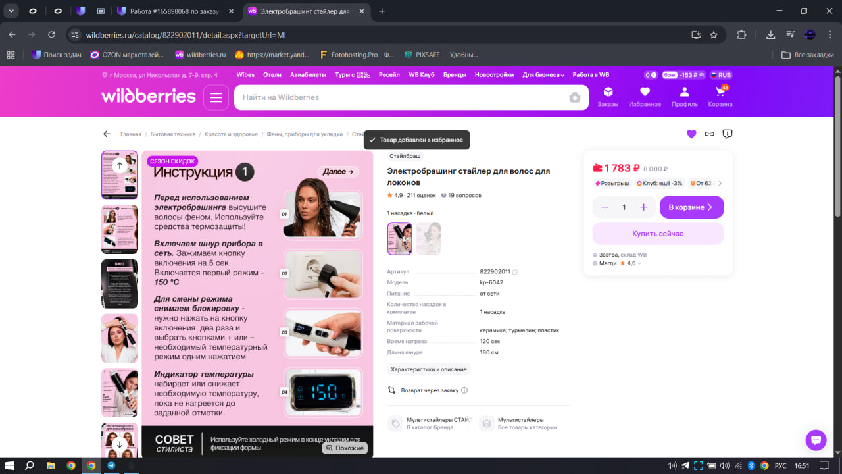
Task: Open the 19 вопросов questions link
Action: (461, 196)
